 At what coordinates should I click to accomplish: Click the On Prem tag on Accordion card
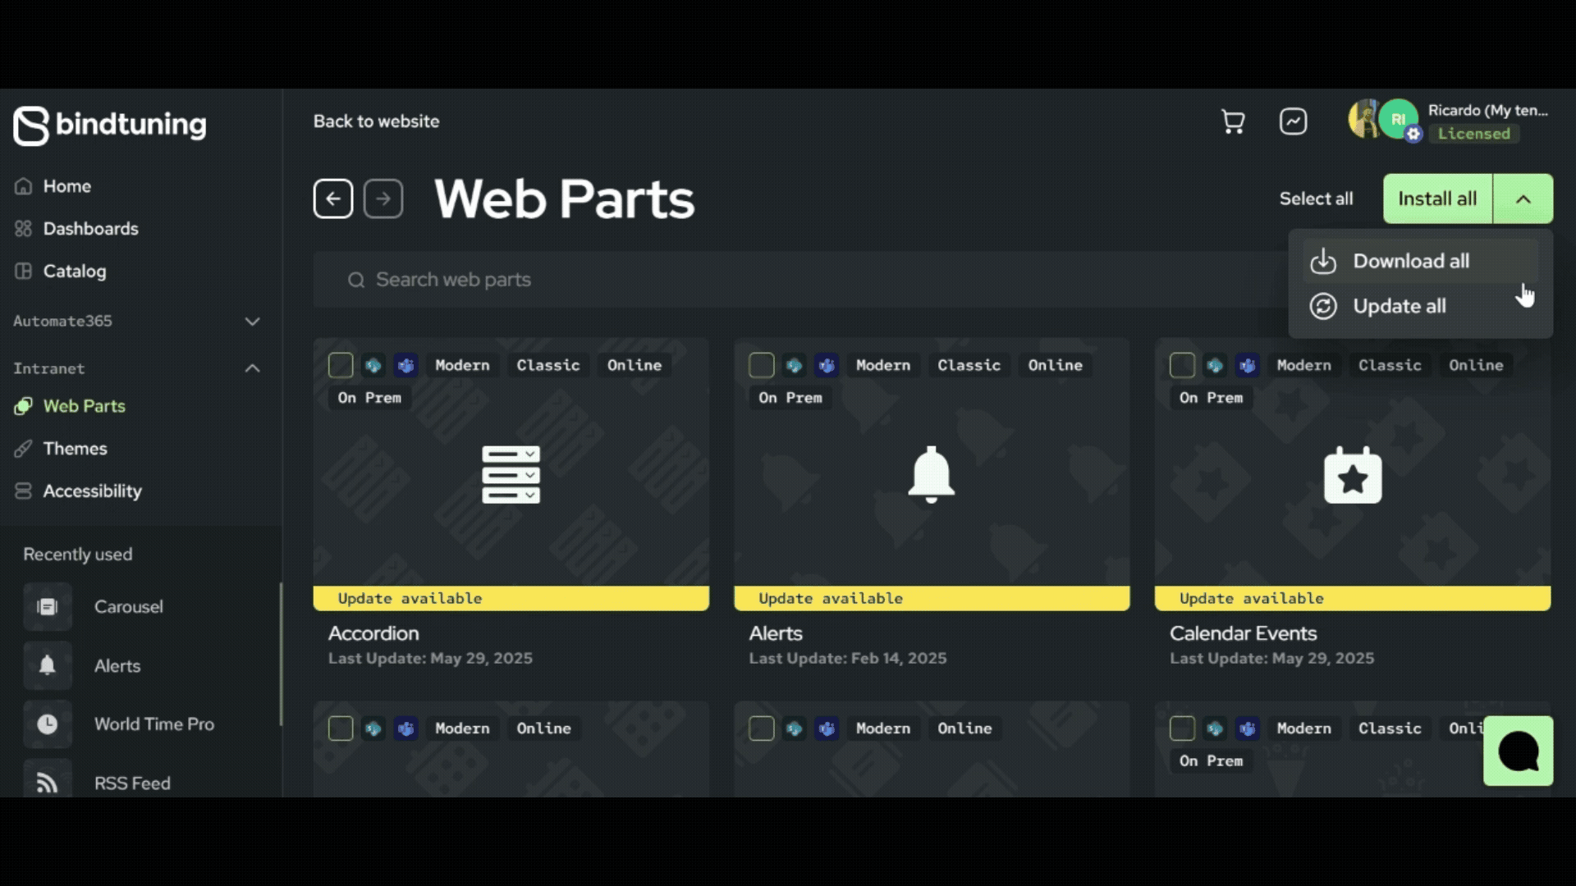click(369, 398)
